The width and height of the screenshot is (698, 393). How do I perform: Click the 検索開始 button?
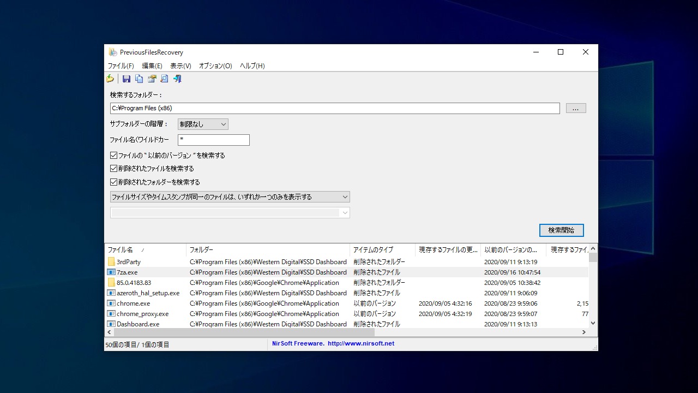562,230
